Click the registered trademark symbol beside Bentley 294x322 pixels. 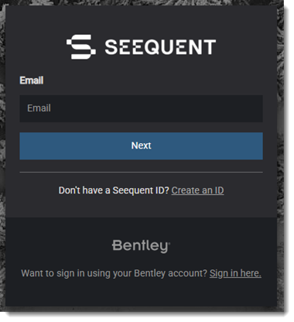click(x=169, y=243)
